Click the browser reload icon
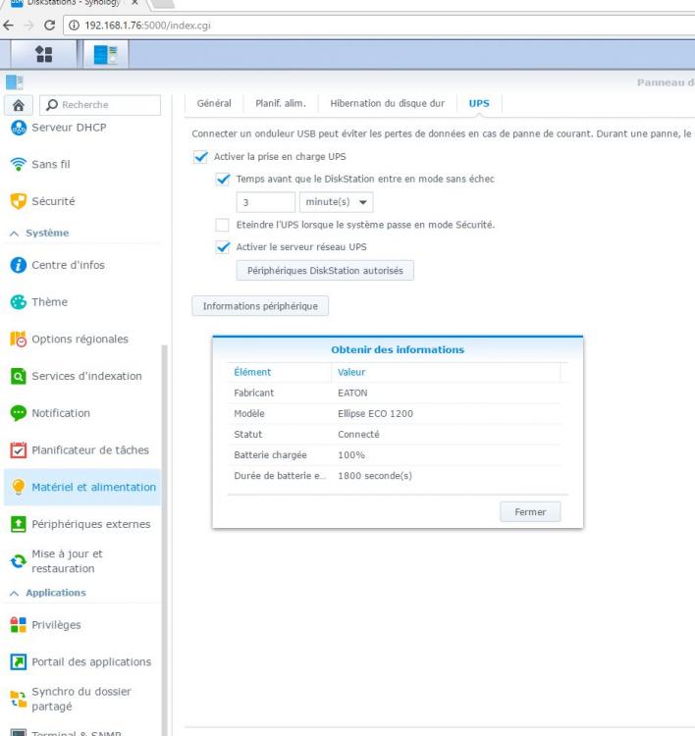The width and height of the screenshot is (695, 736). pyautogui.click(x=49, y=25)
